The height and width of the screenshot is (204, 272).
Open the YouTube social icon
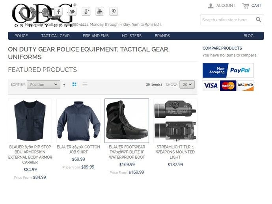pos(100,11)
